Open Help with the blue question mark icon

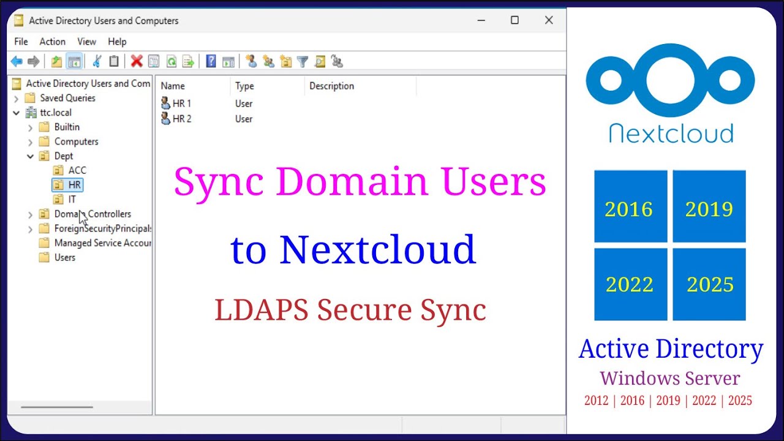tap(211, 61)
